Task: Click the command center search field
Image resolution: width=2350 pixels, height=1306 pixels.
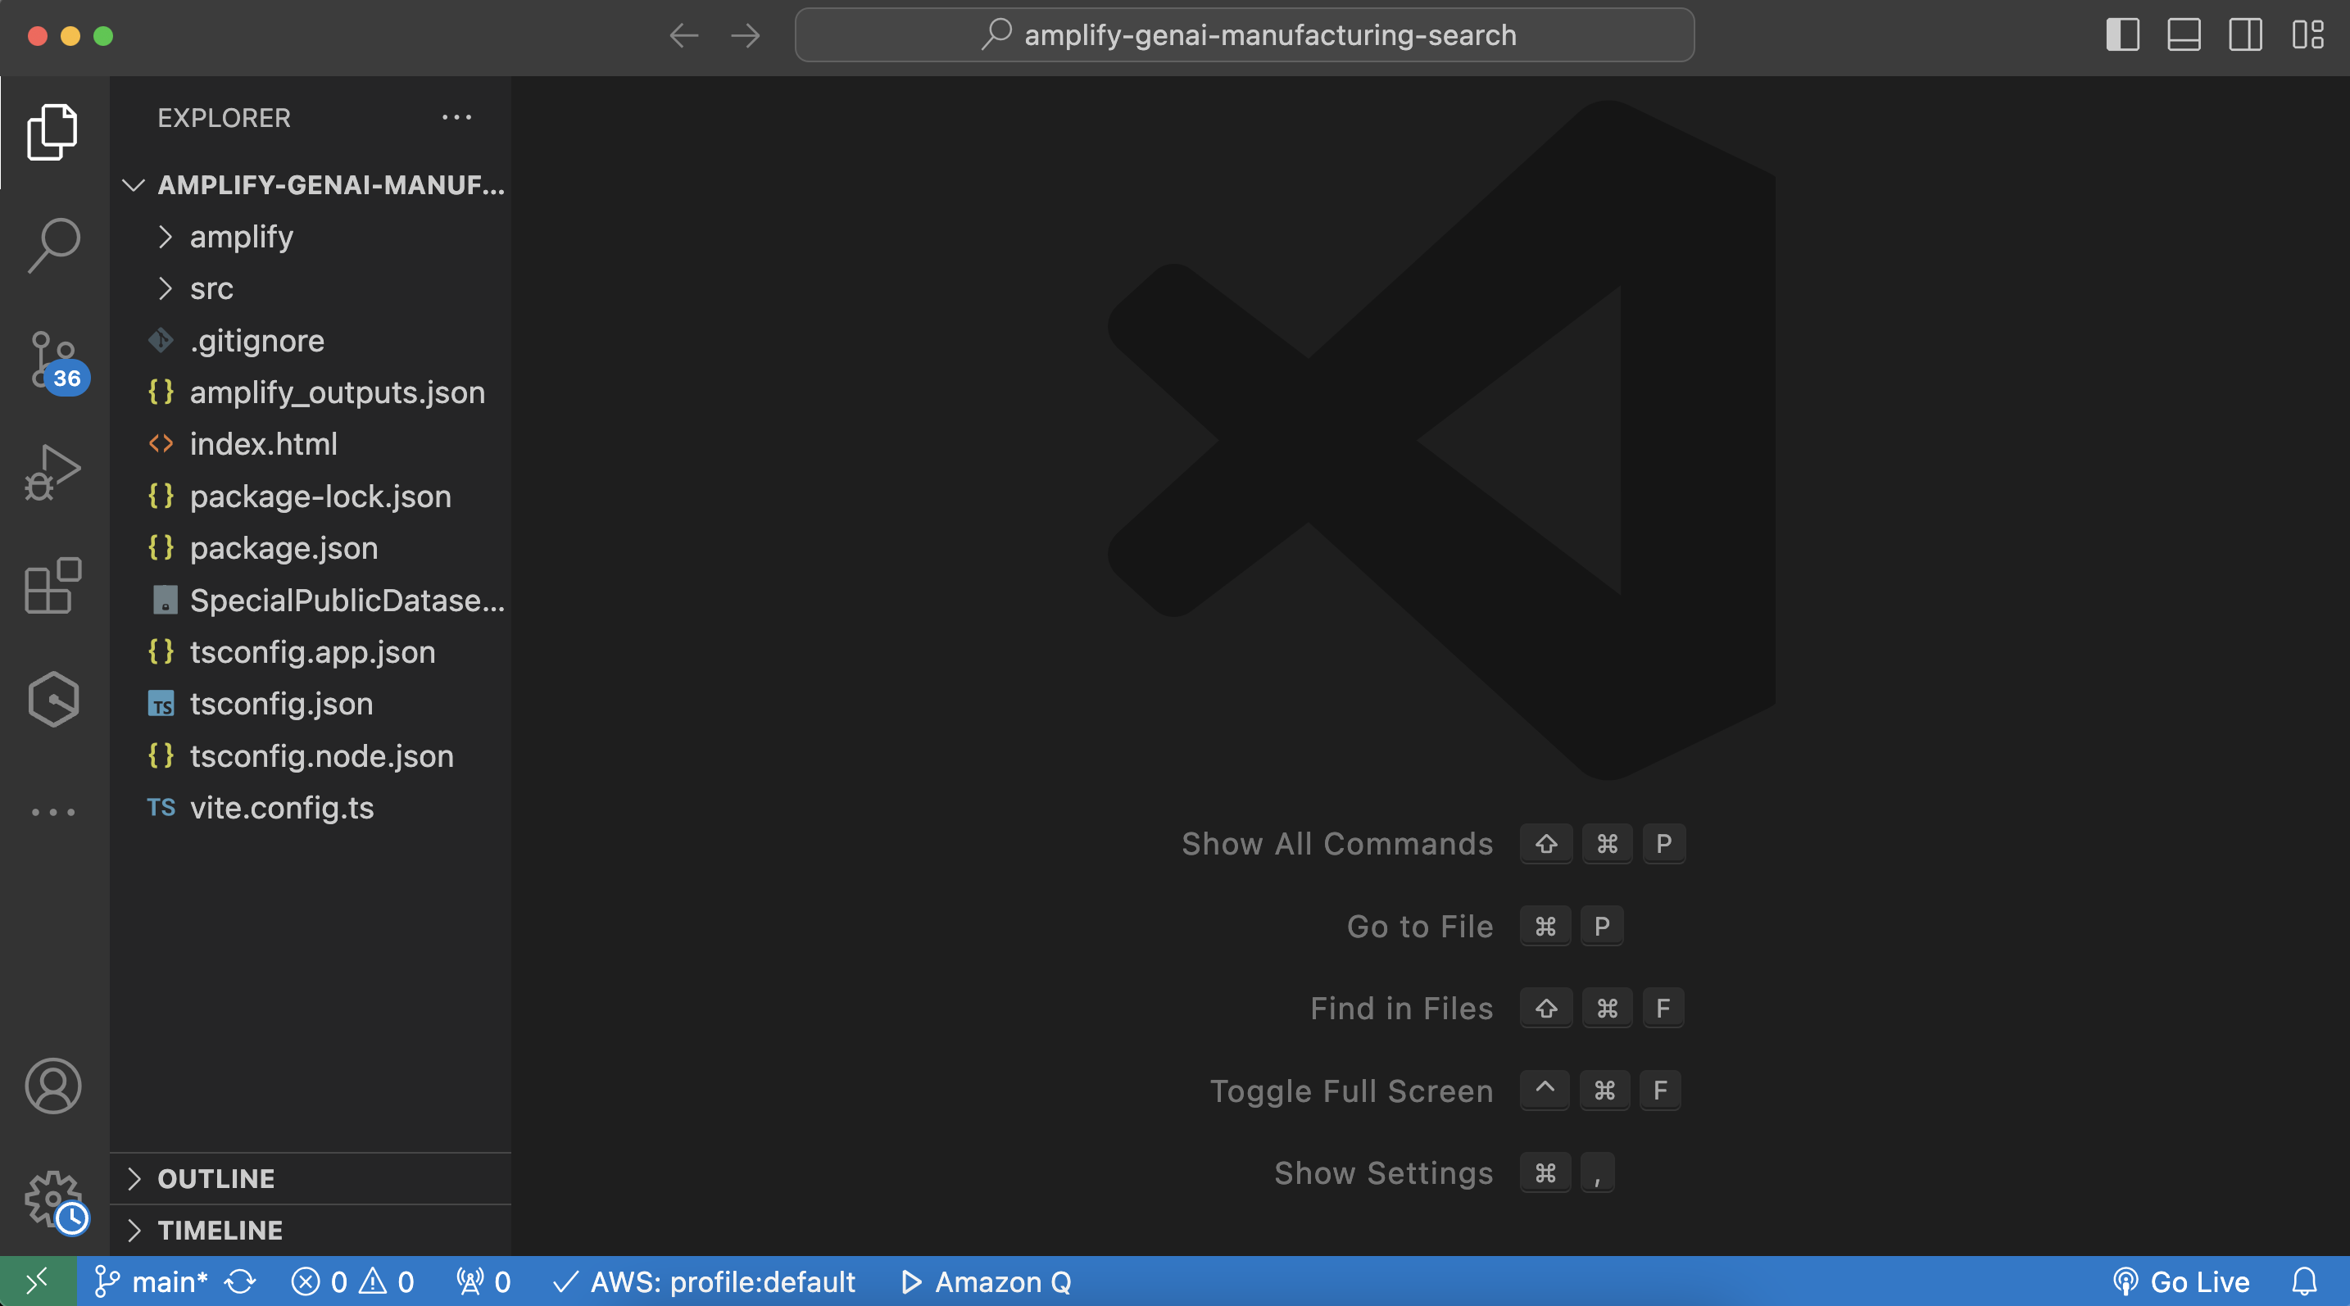Action: (x=1245, y=34)
